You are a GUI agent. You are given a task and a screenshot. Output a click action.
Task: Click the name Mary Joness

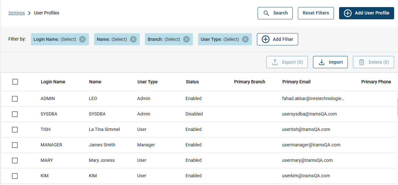pyautogui.click(x=102, y=160)
